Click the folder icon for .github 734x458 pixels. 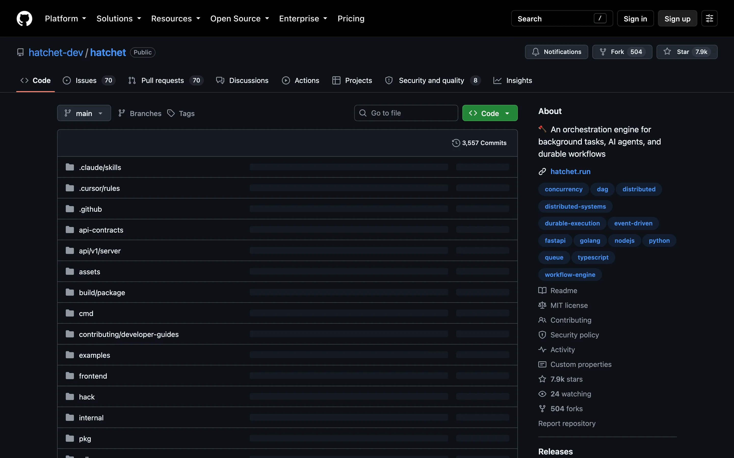click(70, 209)
